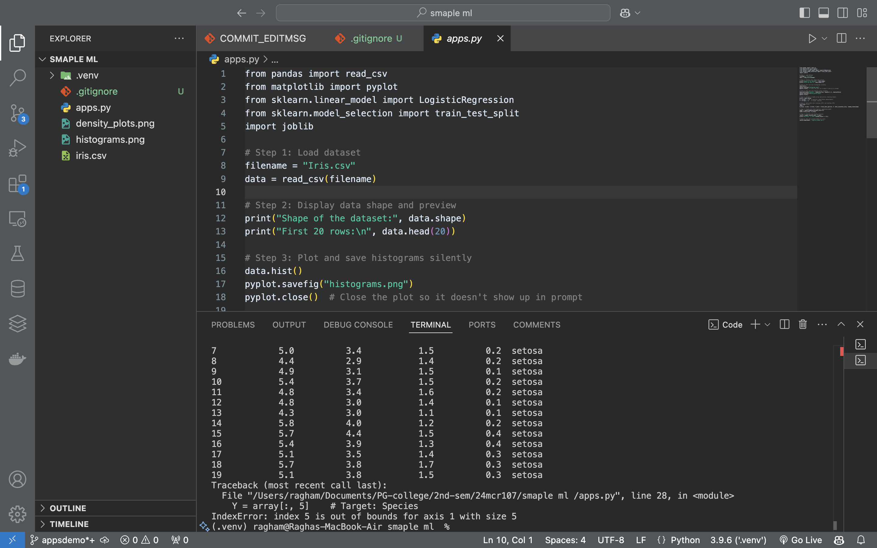Viewport: 877px width, 548px height.
Task: Open the layers stack view in activity bar
Action: [x=17, y=324]
